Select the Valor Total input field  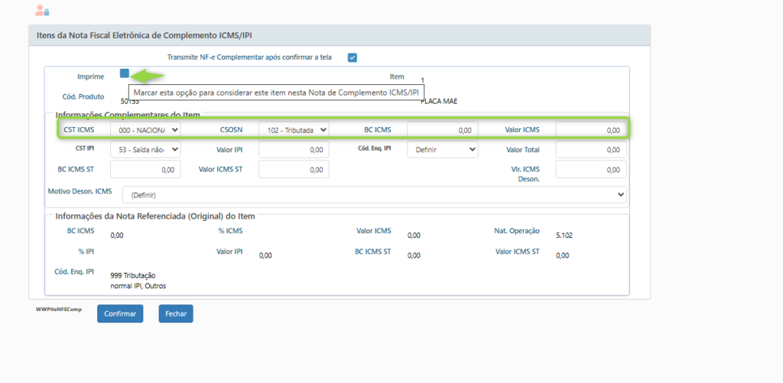tap(590, 150)
